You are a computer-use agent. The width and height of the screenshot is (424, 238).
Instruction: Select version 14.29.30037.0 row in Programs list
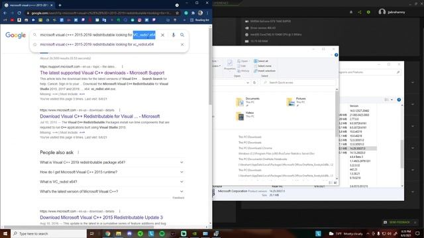click(358, 148)
